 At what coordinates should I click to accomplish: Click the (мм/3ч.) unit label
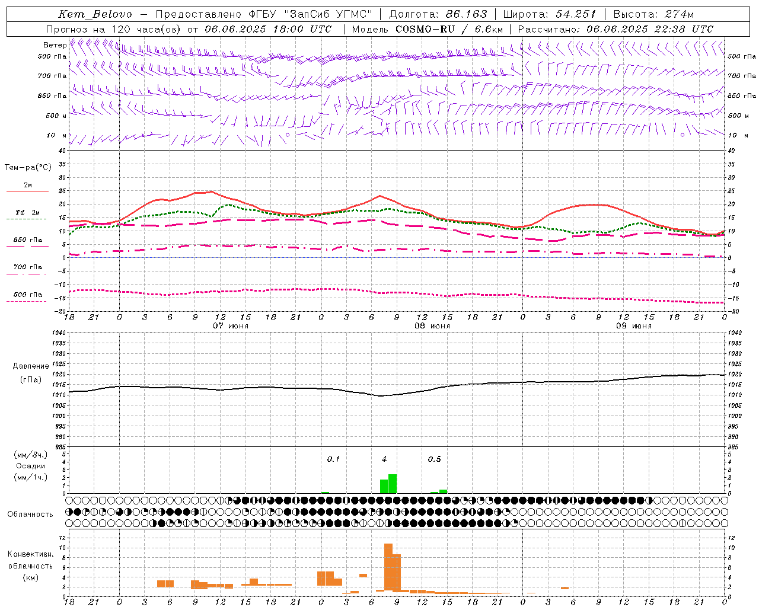pos(31,455)
